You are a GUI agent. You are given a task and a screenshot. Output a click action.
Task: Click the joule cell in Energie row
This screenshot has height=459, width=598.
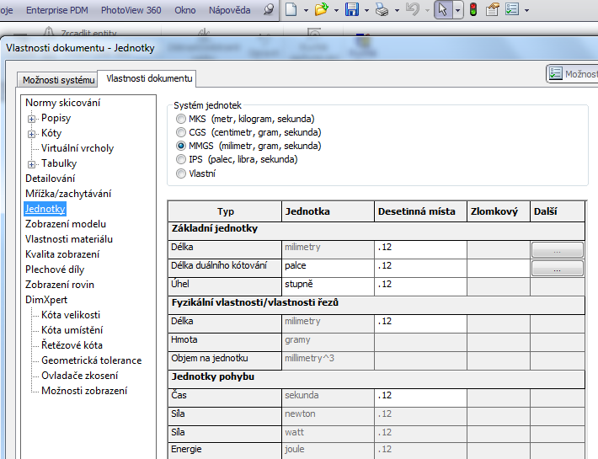[x=328, y=451]
